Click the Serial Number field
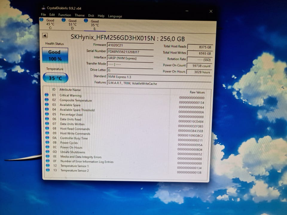 [130, 52]
